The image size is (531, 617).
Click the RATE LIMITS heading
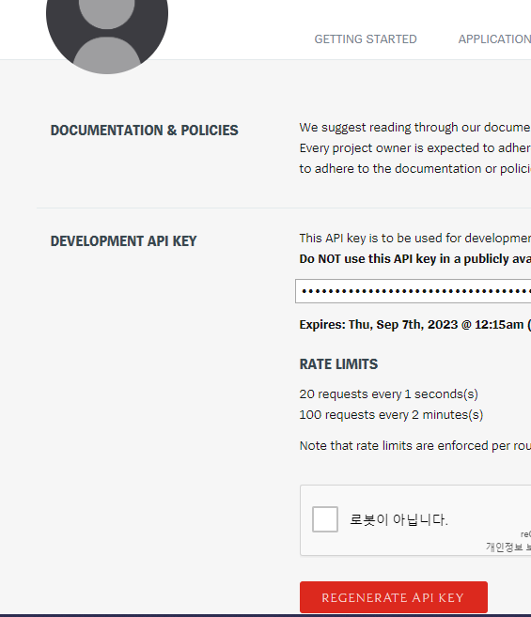tap(338, 364)
